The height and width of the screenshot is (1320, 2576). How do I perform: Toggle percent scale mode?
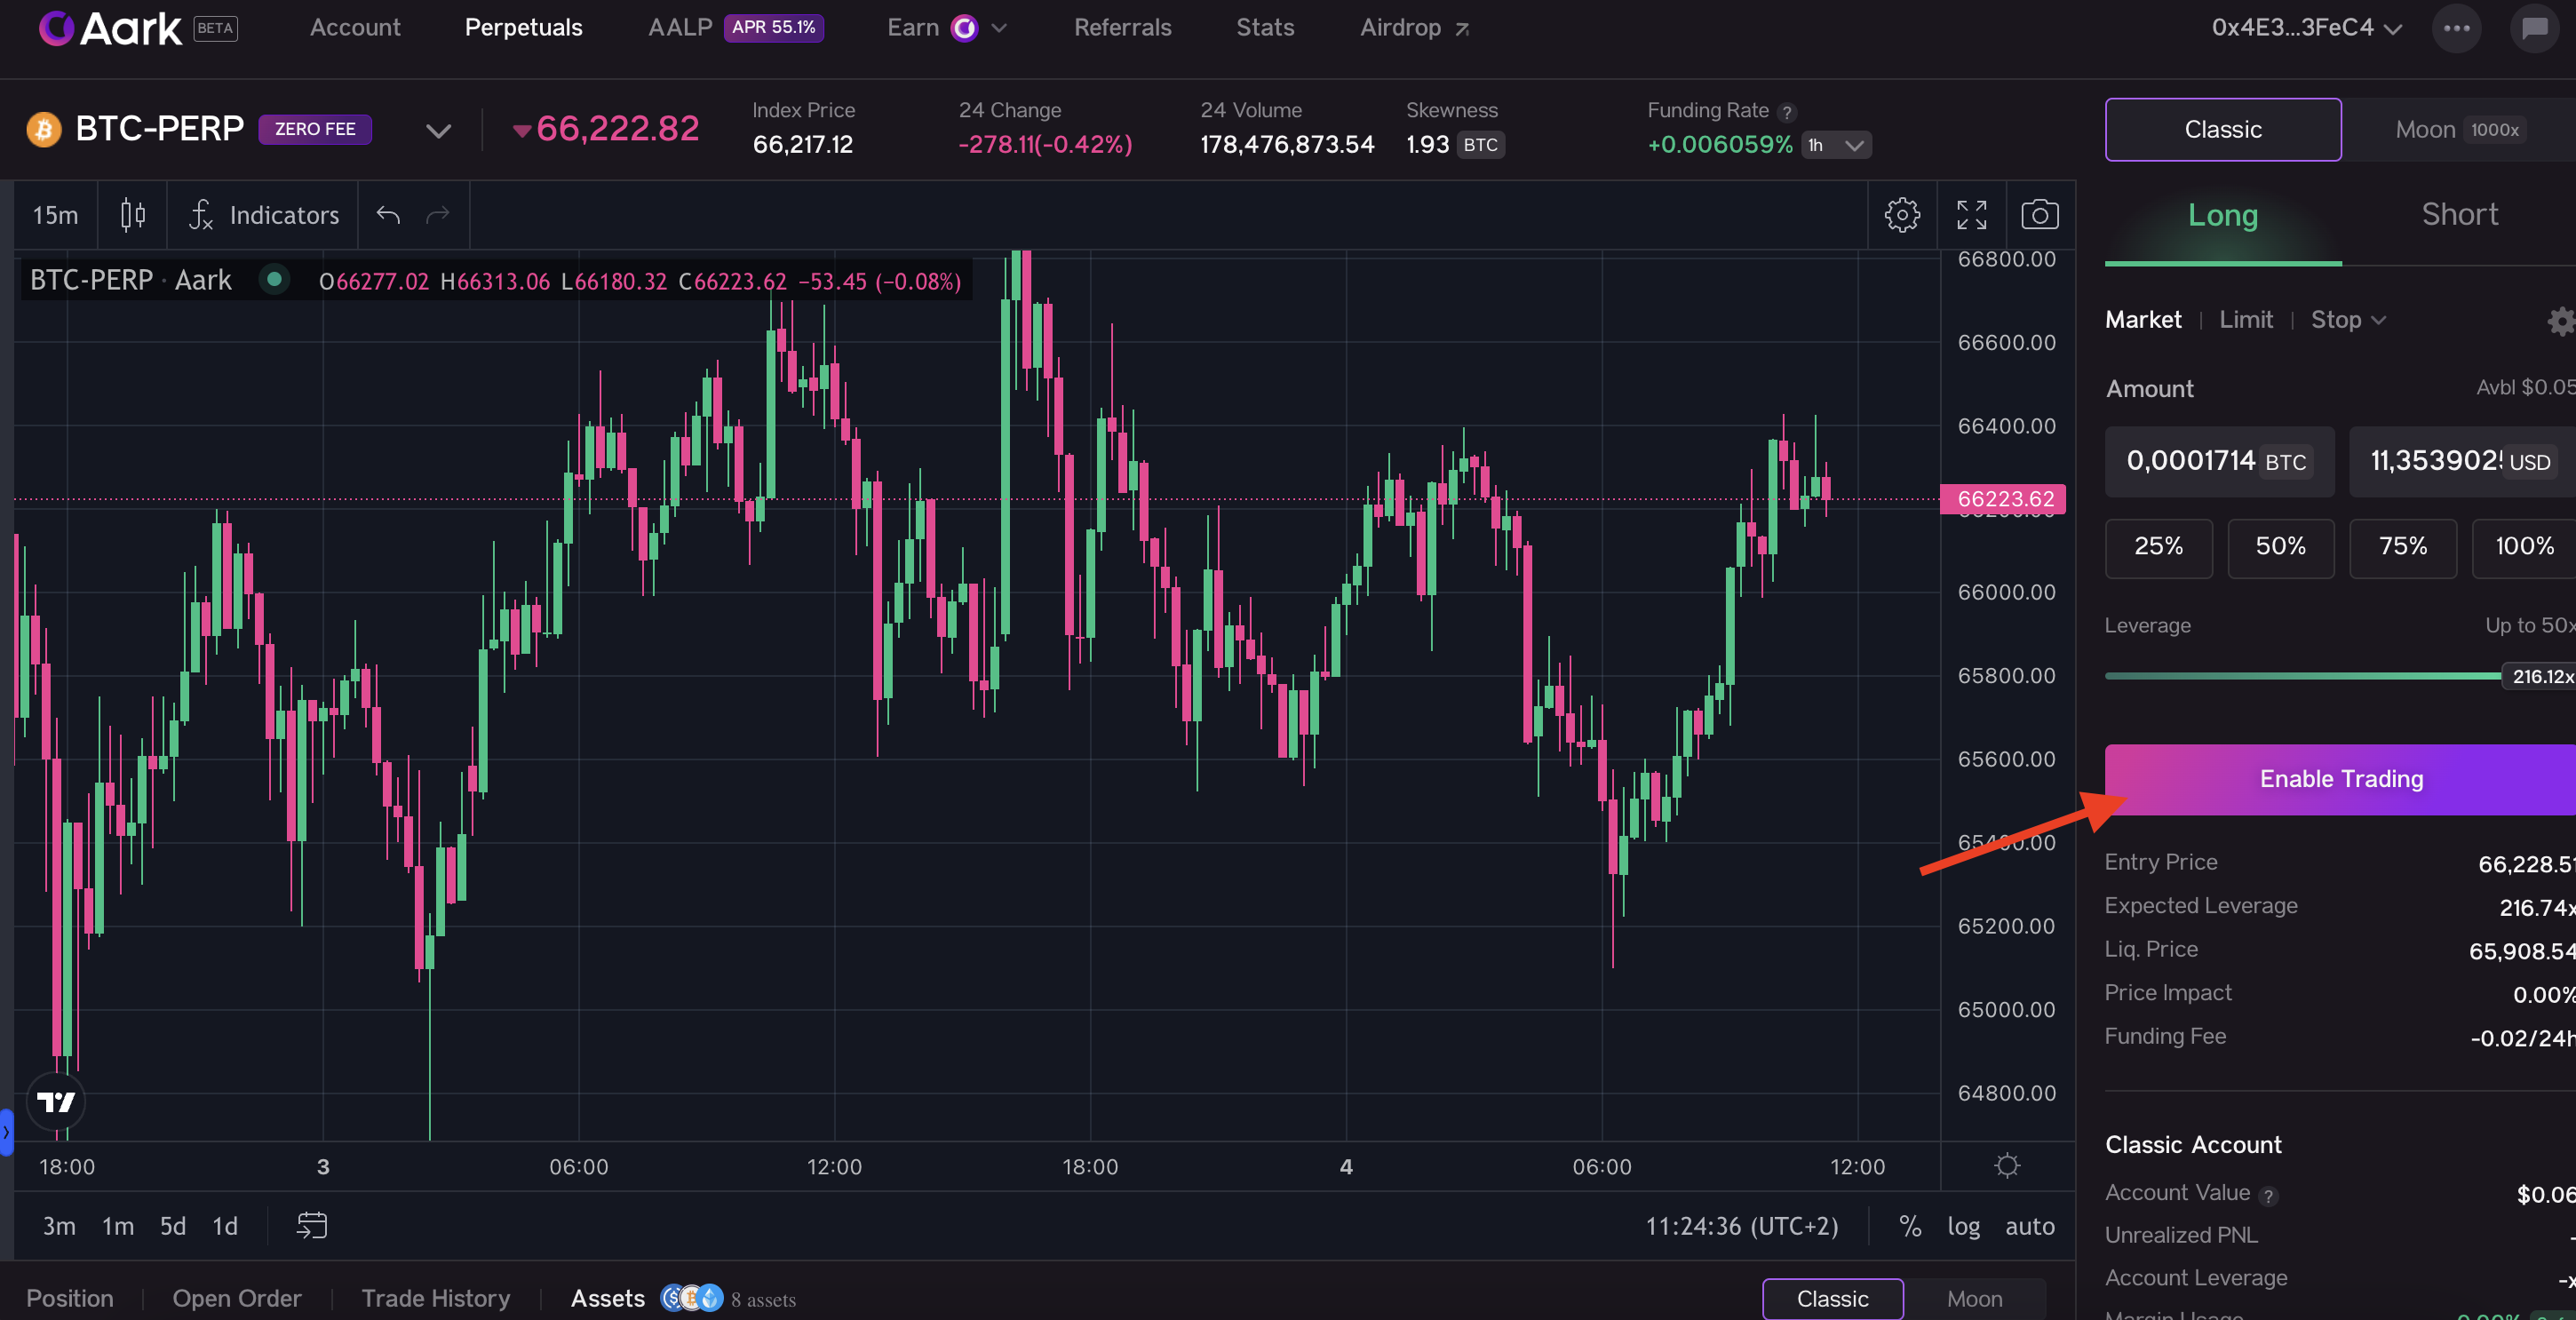click(1910, 1226)
